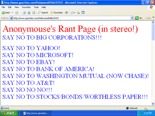Click the line SAY NO TO YAHOO!
Image resolution: width=155 pixels, height=116 pixels.
(31, 48)
